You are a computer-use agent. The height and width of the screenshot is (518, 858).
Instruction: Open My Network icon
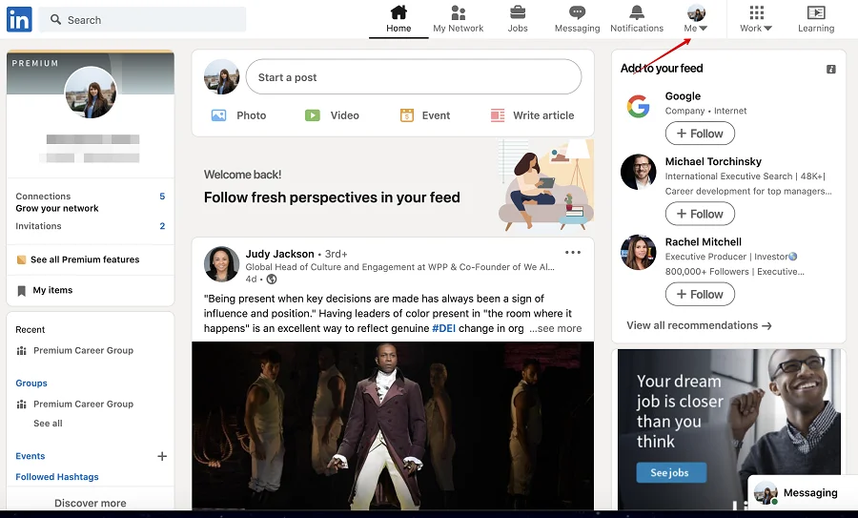pyautogui.click(x=458, y=13)
